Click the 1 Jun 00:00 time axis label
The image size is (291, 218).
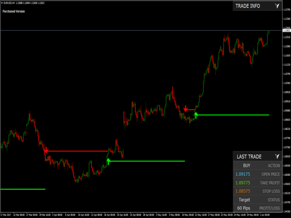click(265, 215)
